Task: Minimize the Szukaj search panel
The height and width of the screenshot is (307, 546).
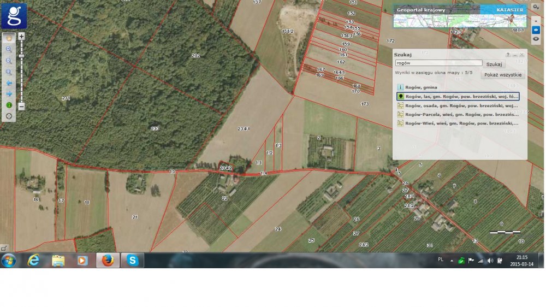Action: 515,55
